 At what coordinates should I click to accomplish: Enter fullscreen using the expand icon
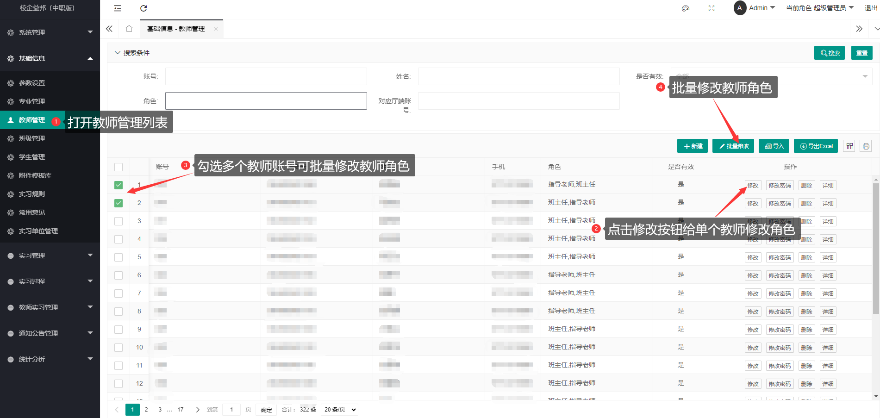pyautogui.click(x=711, y=8)
